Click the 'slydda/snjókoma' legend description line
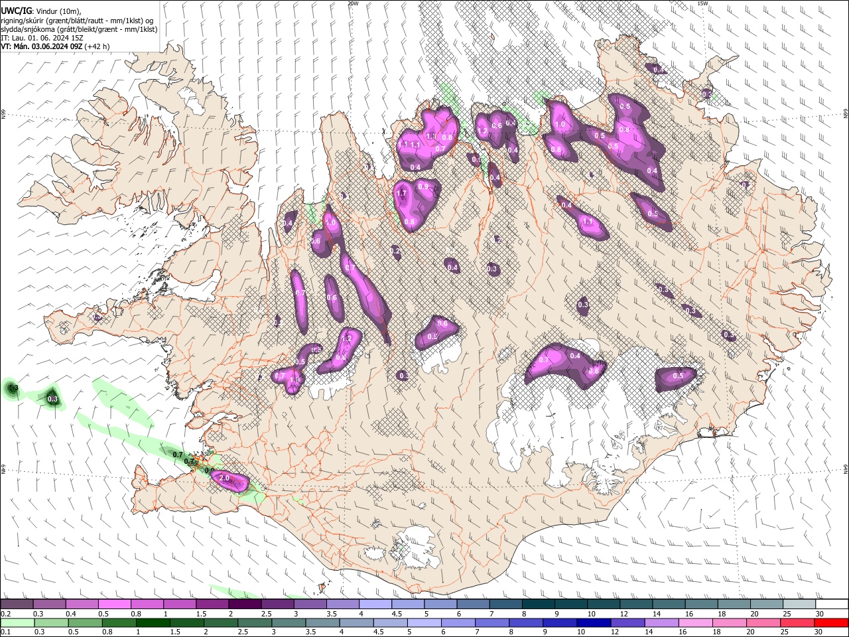Viewport: 849px width, 637px height. (x=79, y=29)
